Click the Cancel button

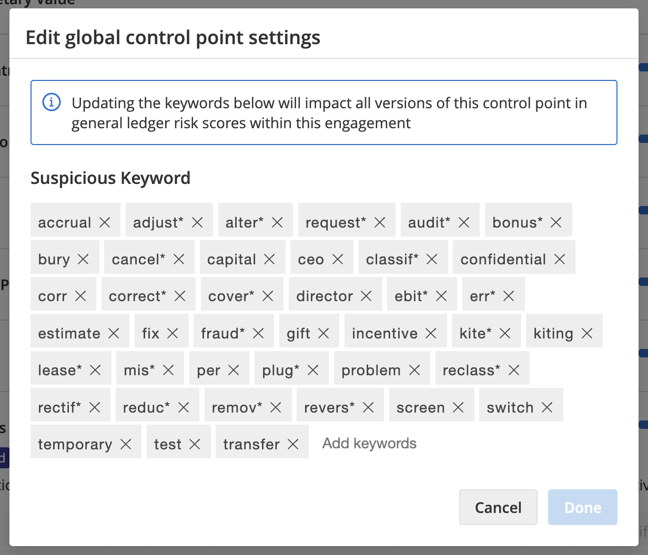[x=498, y=507]
